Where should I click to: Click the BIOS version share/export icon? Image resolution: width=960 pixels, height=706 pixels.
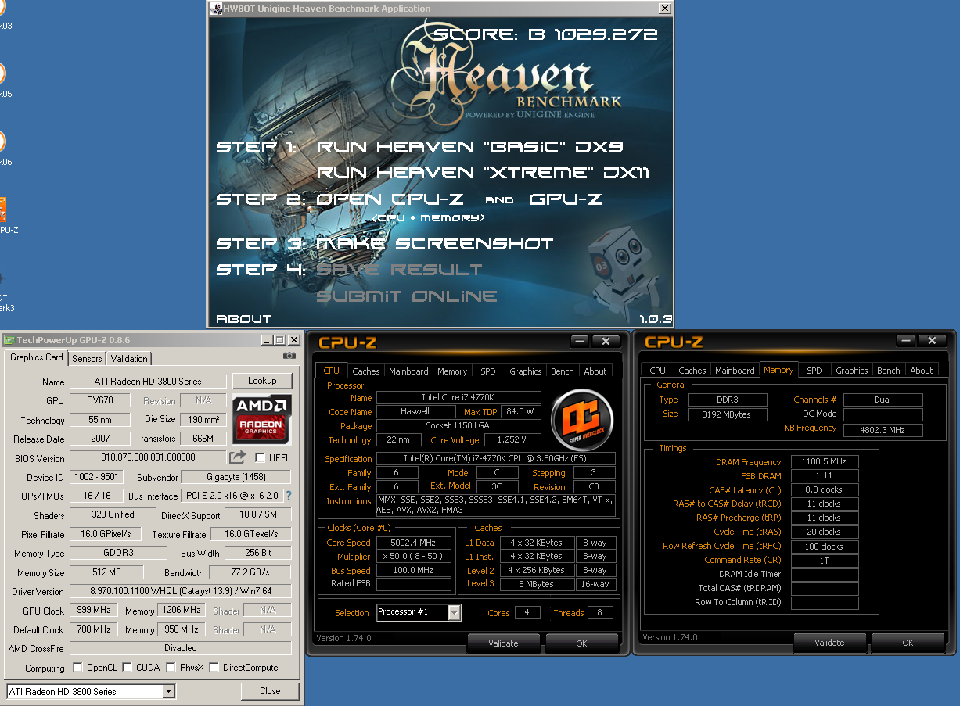click(x=237, y=457)
